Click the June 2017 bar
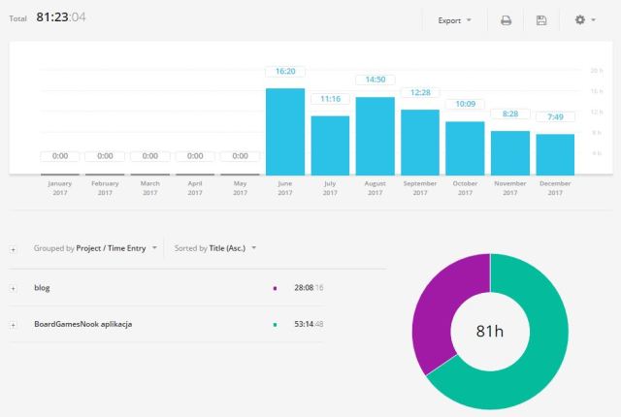621x417 pixels. click(x=284, y=131)
